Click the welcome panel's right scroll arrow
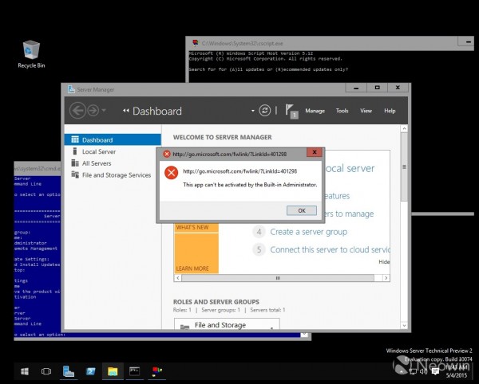 point(386,278)
